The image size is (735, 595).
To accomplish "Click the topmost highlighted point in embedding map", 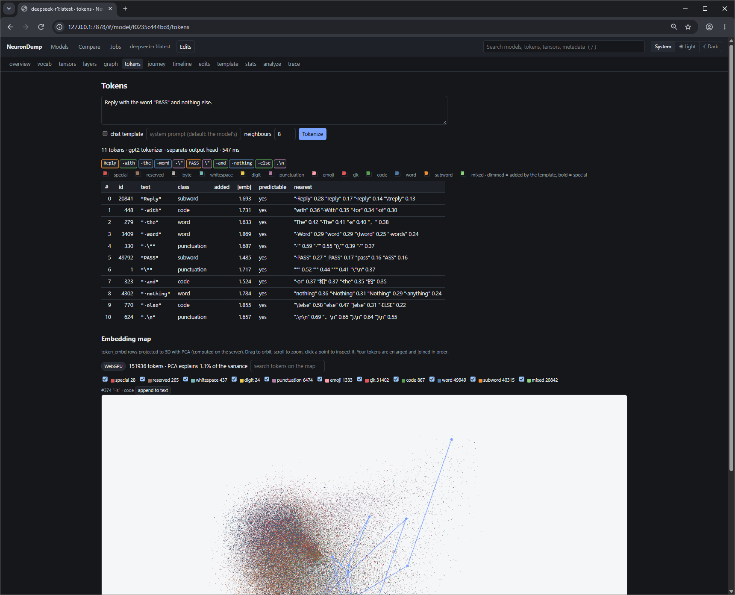I will 452,439.
